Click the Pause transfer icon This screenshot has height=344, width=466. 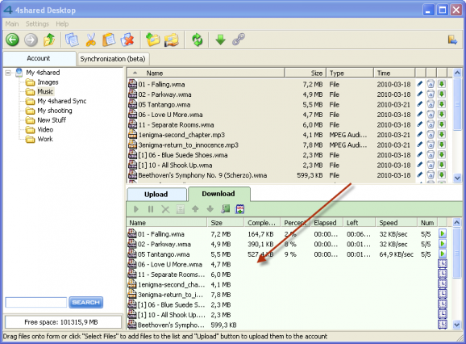151,209
